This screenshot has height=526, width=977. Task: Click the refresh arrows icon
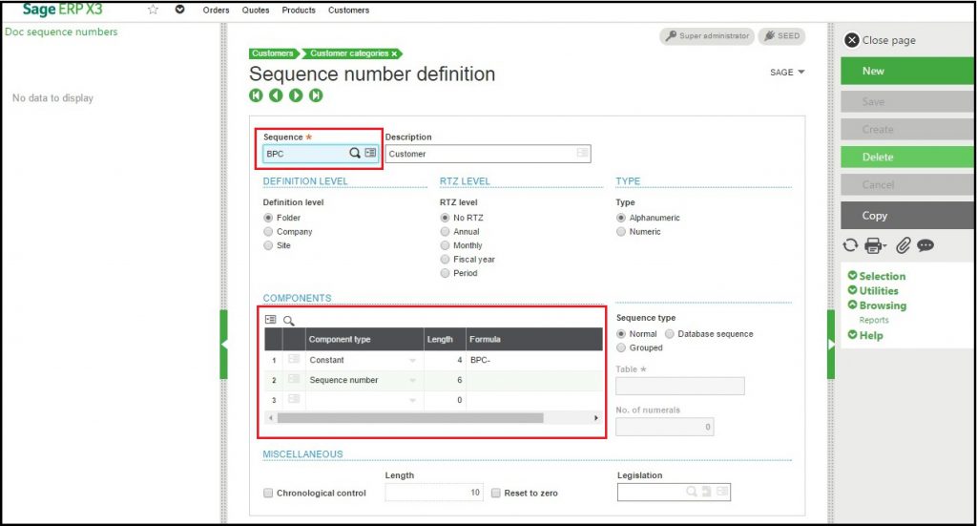click(x=850, y=245)
